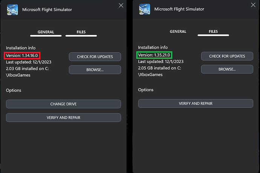Click the Flight Simulator app icon, left window
Image resolution: width=260 pixels, height=173 pixels.
pos(12,10)
